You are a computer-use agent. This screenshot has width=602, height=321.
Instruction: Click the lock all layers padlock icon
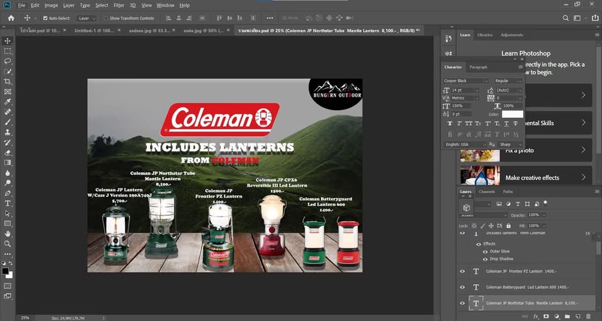coord(509,225)
